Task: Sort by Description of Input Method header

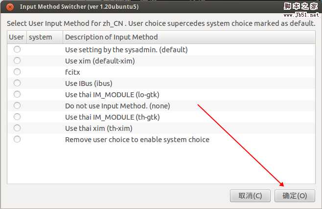Action: 111,37
